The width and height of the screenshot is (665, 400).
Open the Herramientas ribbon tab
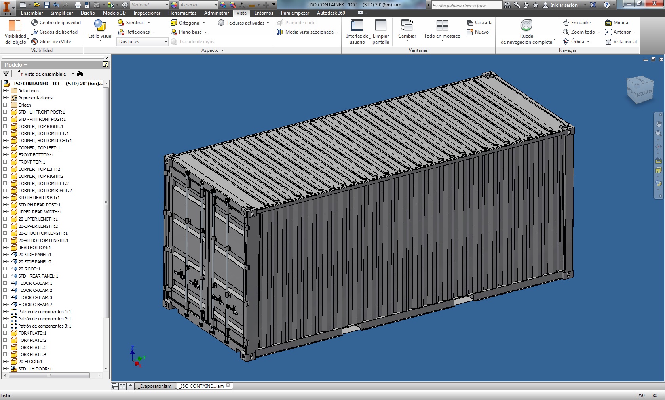click(x=182, y=13)
